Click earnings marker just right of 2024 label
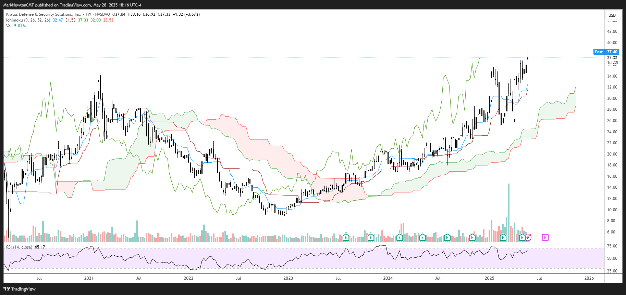Screen dimensions: 626x295 click(400, 237)
